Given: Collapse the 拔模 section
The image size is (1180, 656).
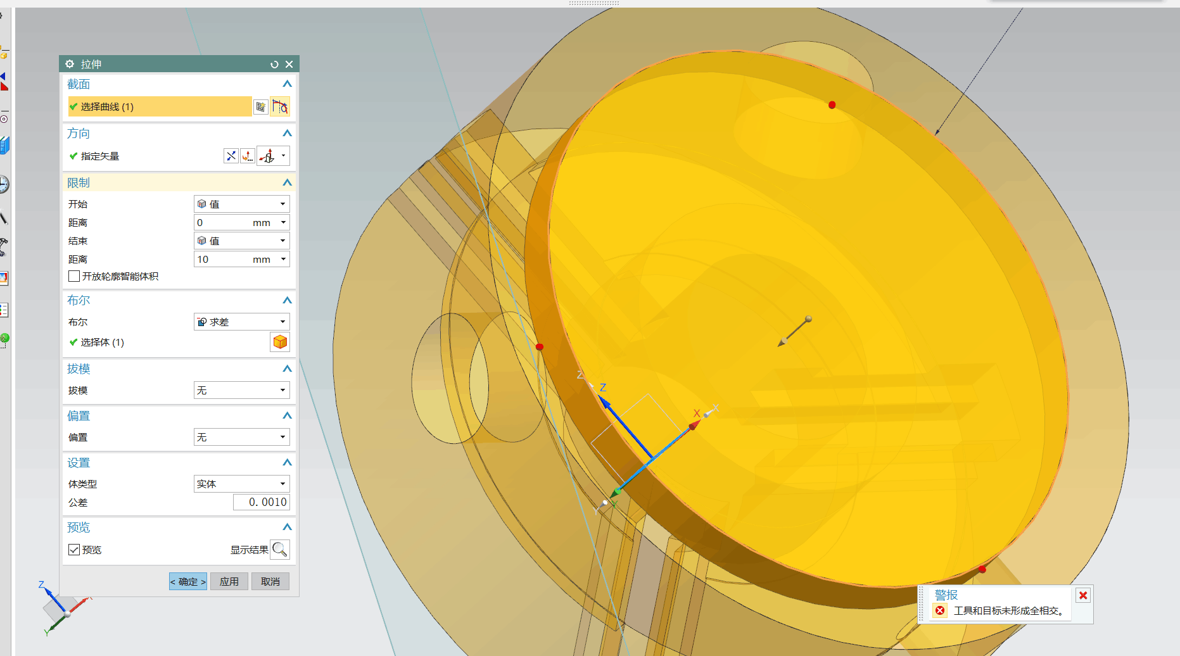Looking at the screenshot, I should [x=288, y=369].
